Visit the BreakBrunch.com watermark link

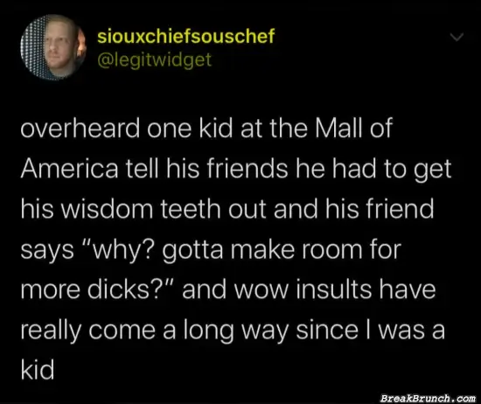(428, 398)
